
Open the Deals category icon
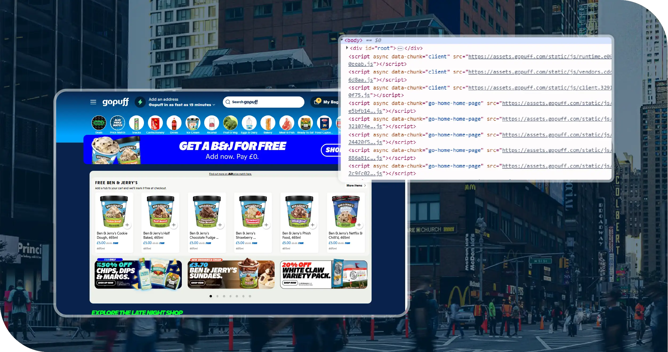pyautogui.click(x=99, y=123)
